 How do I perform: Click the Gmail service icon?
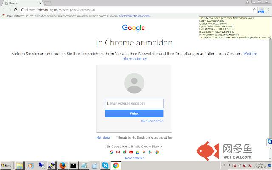(118, 152)
